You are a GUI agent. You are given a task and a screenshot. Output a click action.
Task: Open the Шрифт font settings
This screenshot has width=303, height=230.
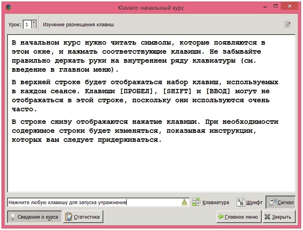pyautogui.click(x=249, y=202)
